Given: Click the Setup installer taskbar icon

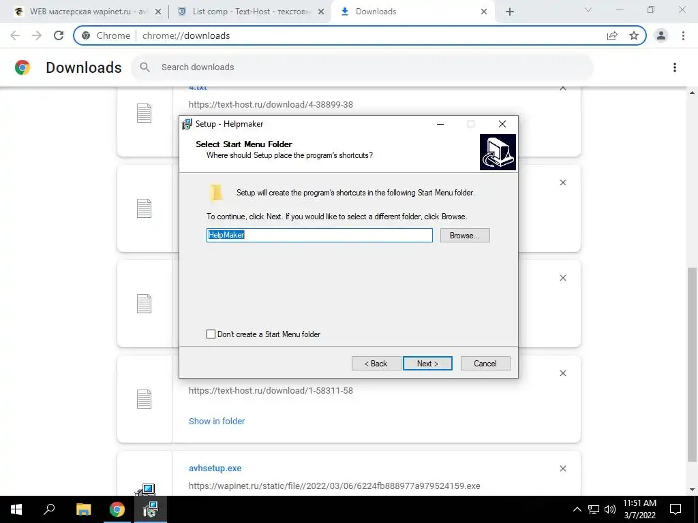Looking at the screenshot, I should (151, 509).
